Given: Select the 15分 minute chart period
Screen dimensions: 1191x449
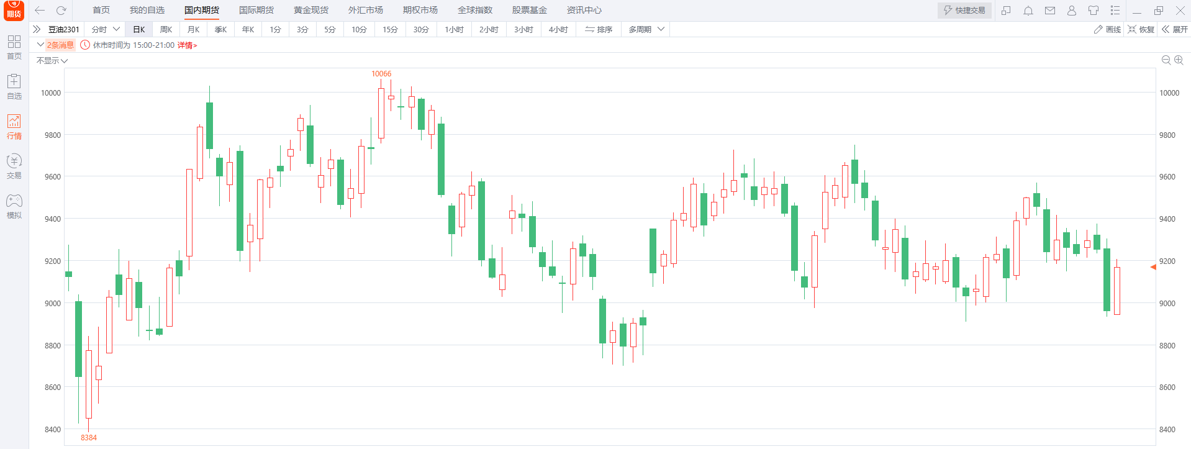Looking at the screenshot, I should (390, 29).
